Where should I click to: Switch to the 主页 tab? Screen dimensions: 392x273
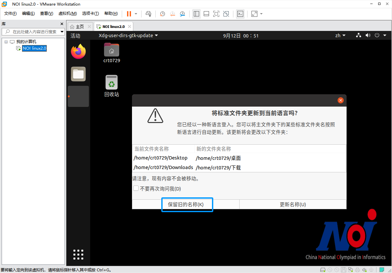point(80,26)
